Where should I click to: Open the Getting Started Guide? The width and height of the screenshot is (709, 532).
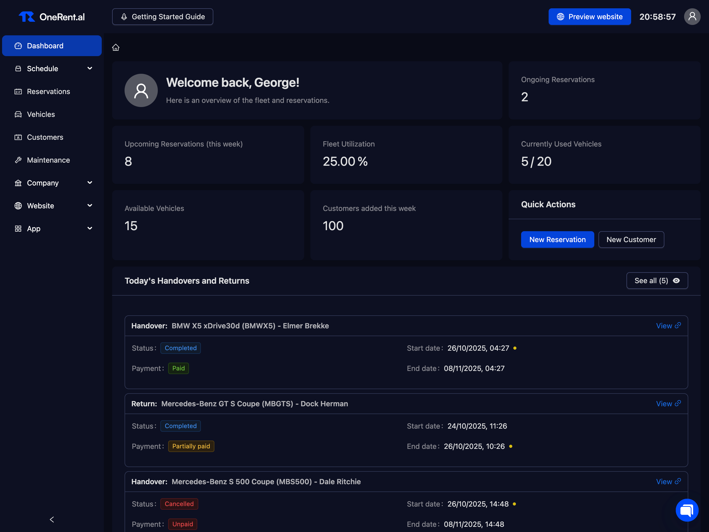(x=162, y=17)
